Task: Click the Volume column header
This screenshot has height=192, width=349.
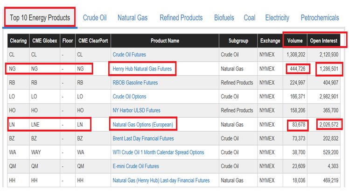Action: point(294,41)
